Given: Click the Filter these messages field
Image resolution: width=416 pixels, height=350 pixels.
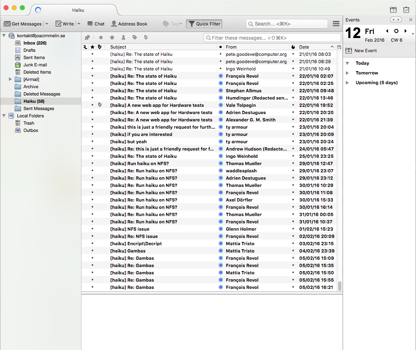Looking at the screenshot, I should (272, 38).
